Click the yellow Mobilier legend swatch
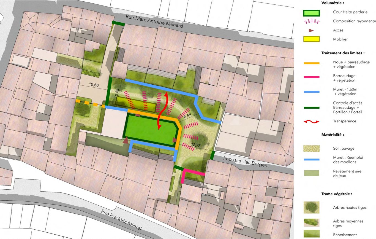This screenshot has height=239, width=376. coord(312,39)
